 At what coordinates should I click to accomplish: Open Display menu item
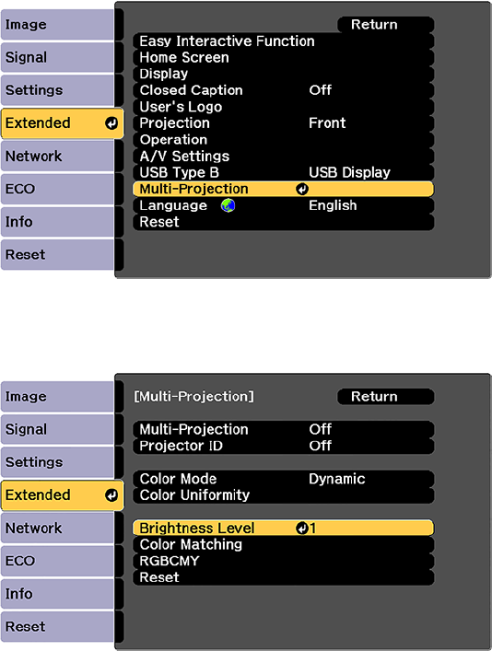coord(284,75)
